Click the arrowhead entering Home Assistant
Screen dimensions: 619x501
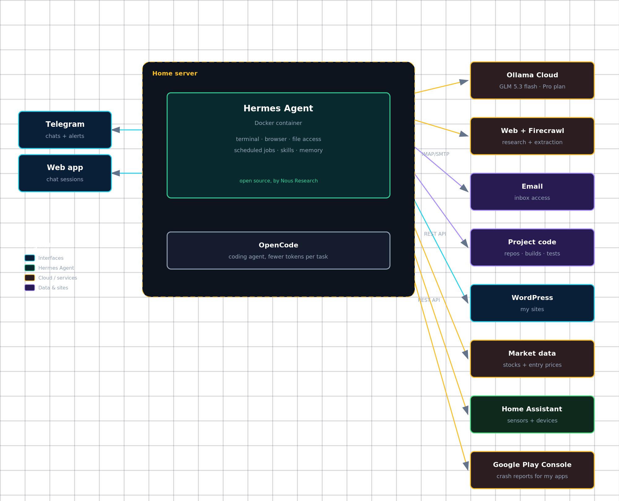(x=466, y=410)
